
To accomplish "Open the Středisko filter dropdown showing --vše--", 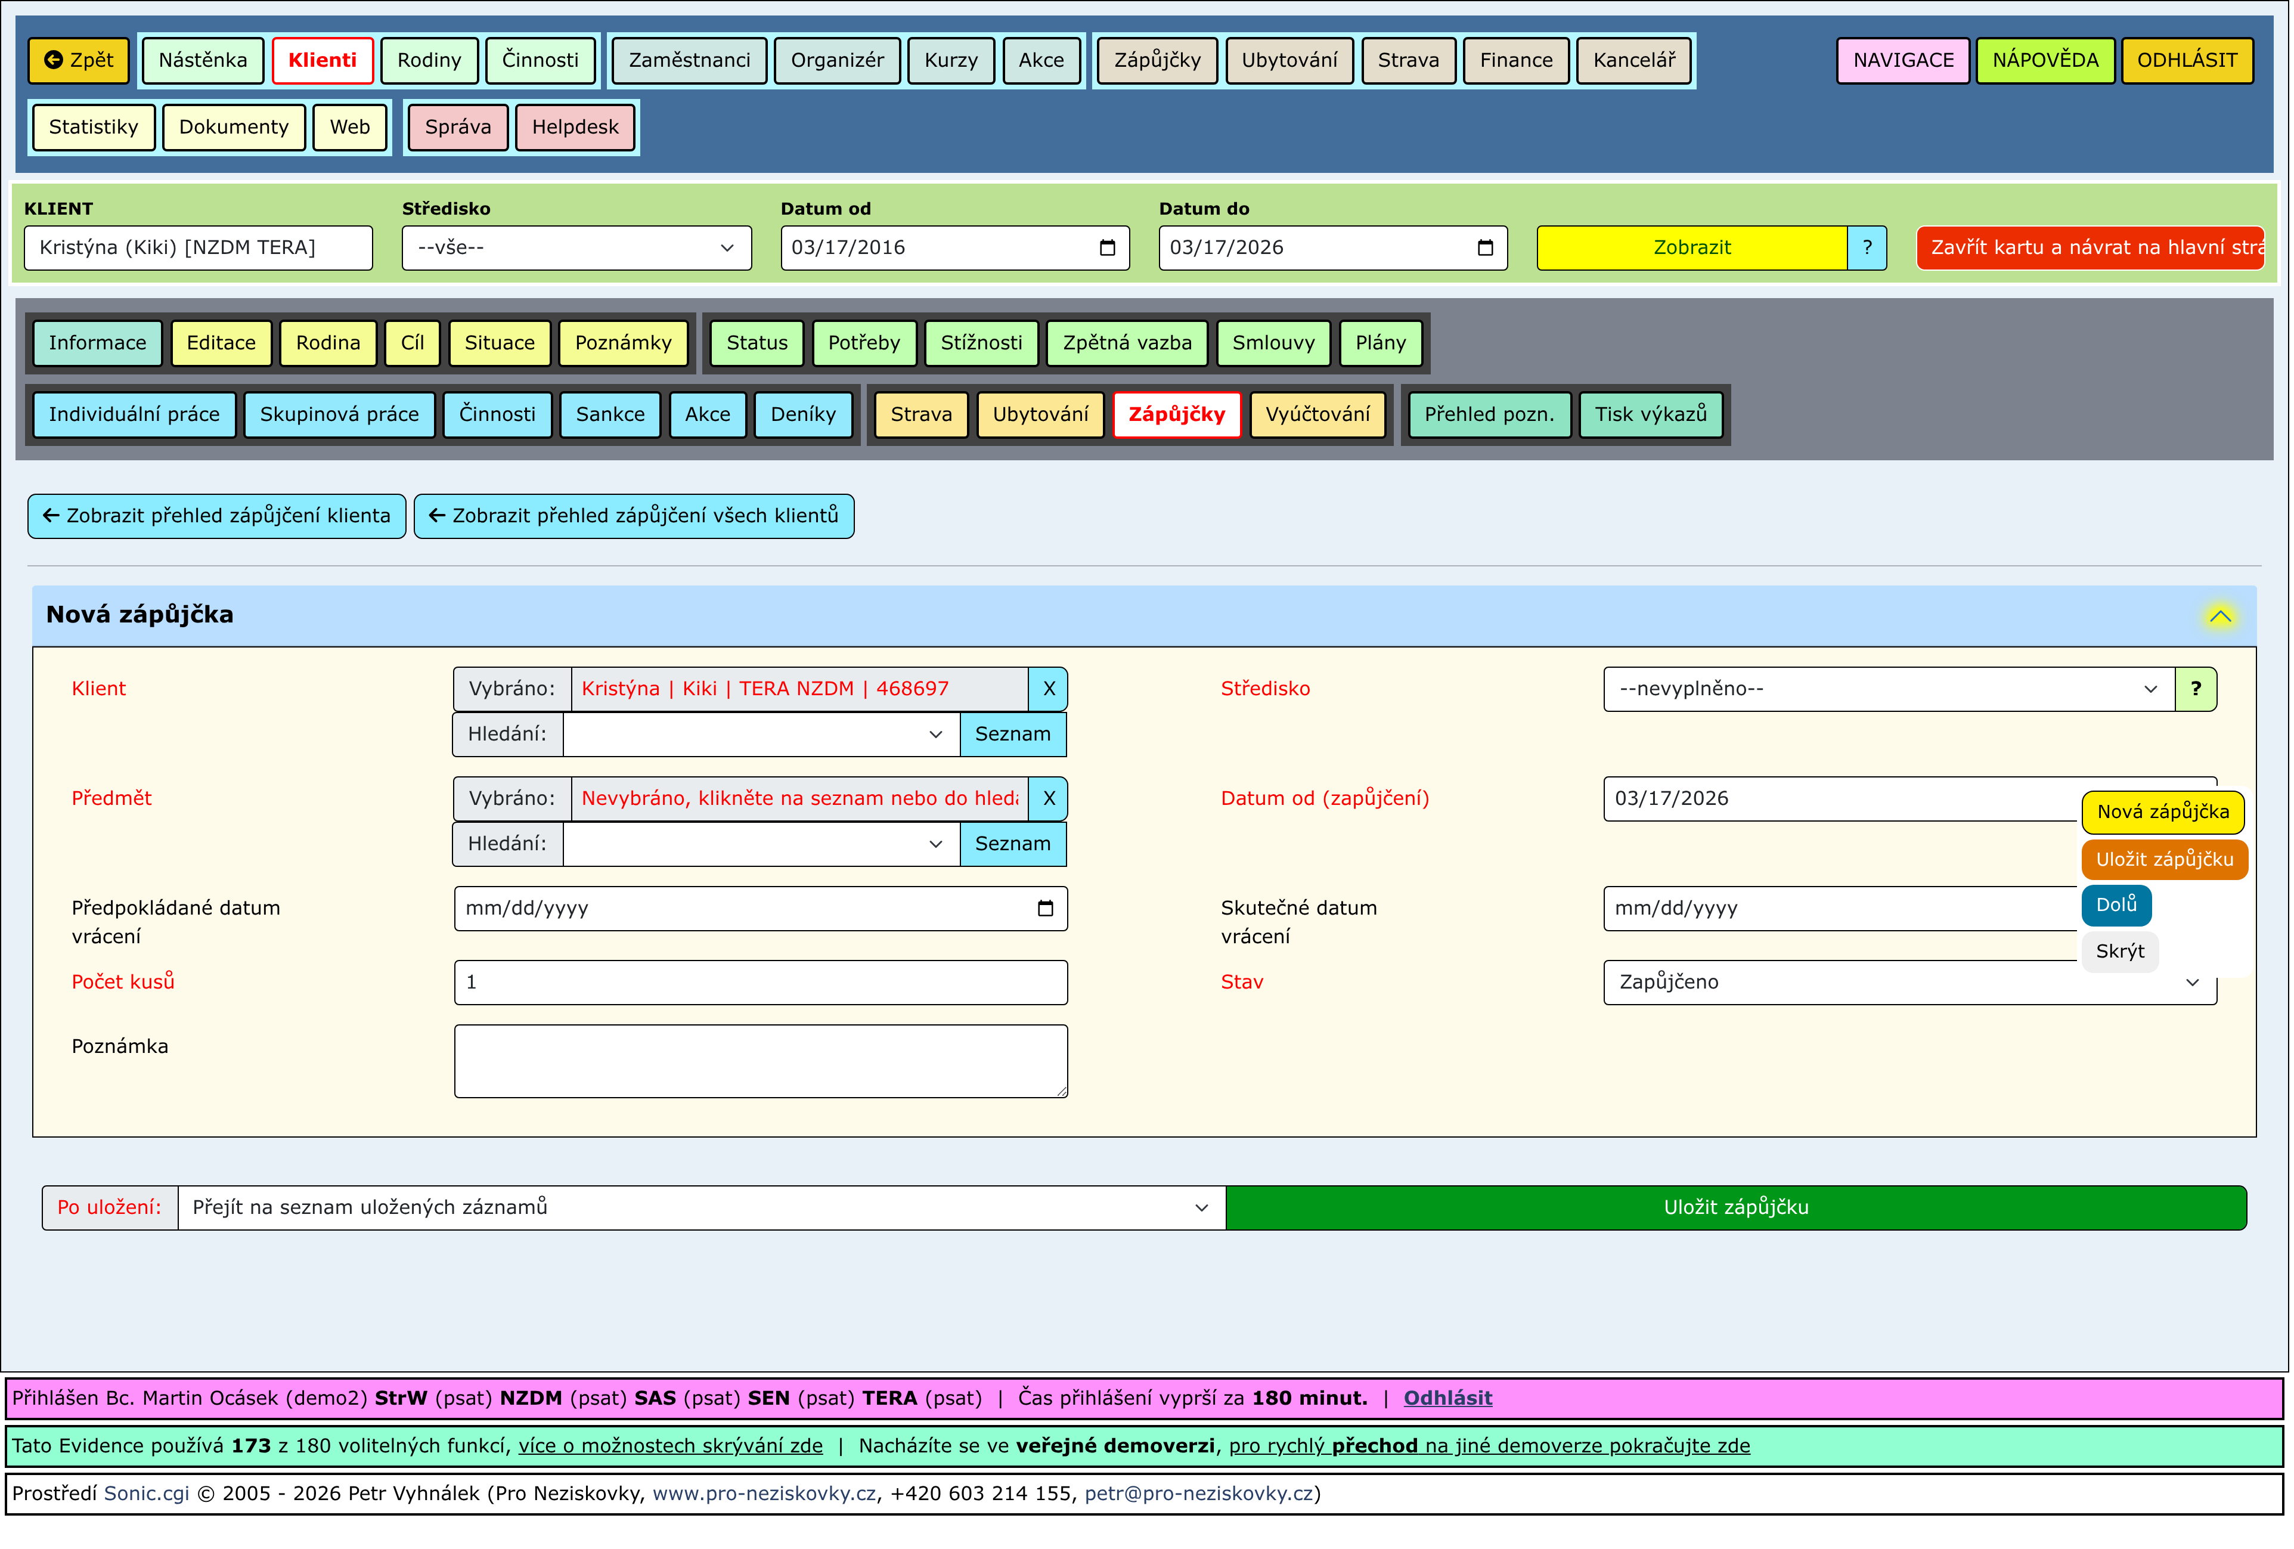I will [576, 248].
